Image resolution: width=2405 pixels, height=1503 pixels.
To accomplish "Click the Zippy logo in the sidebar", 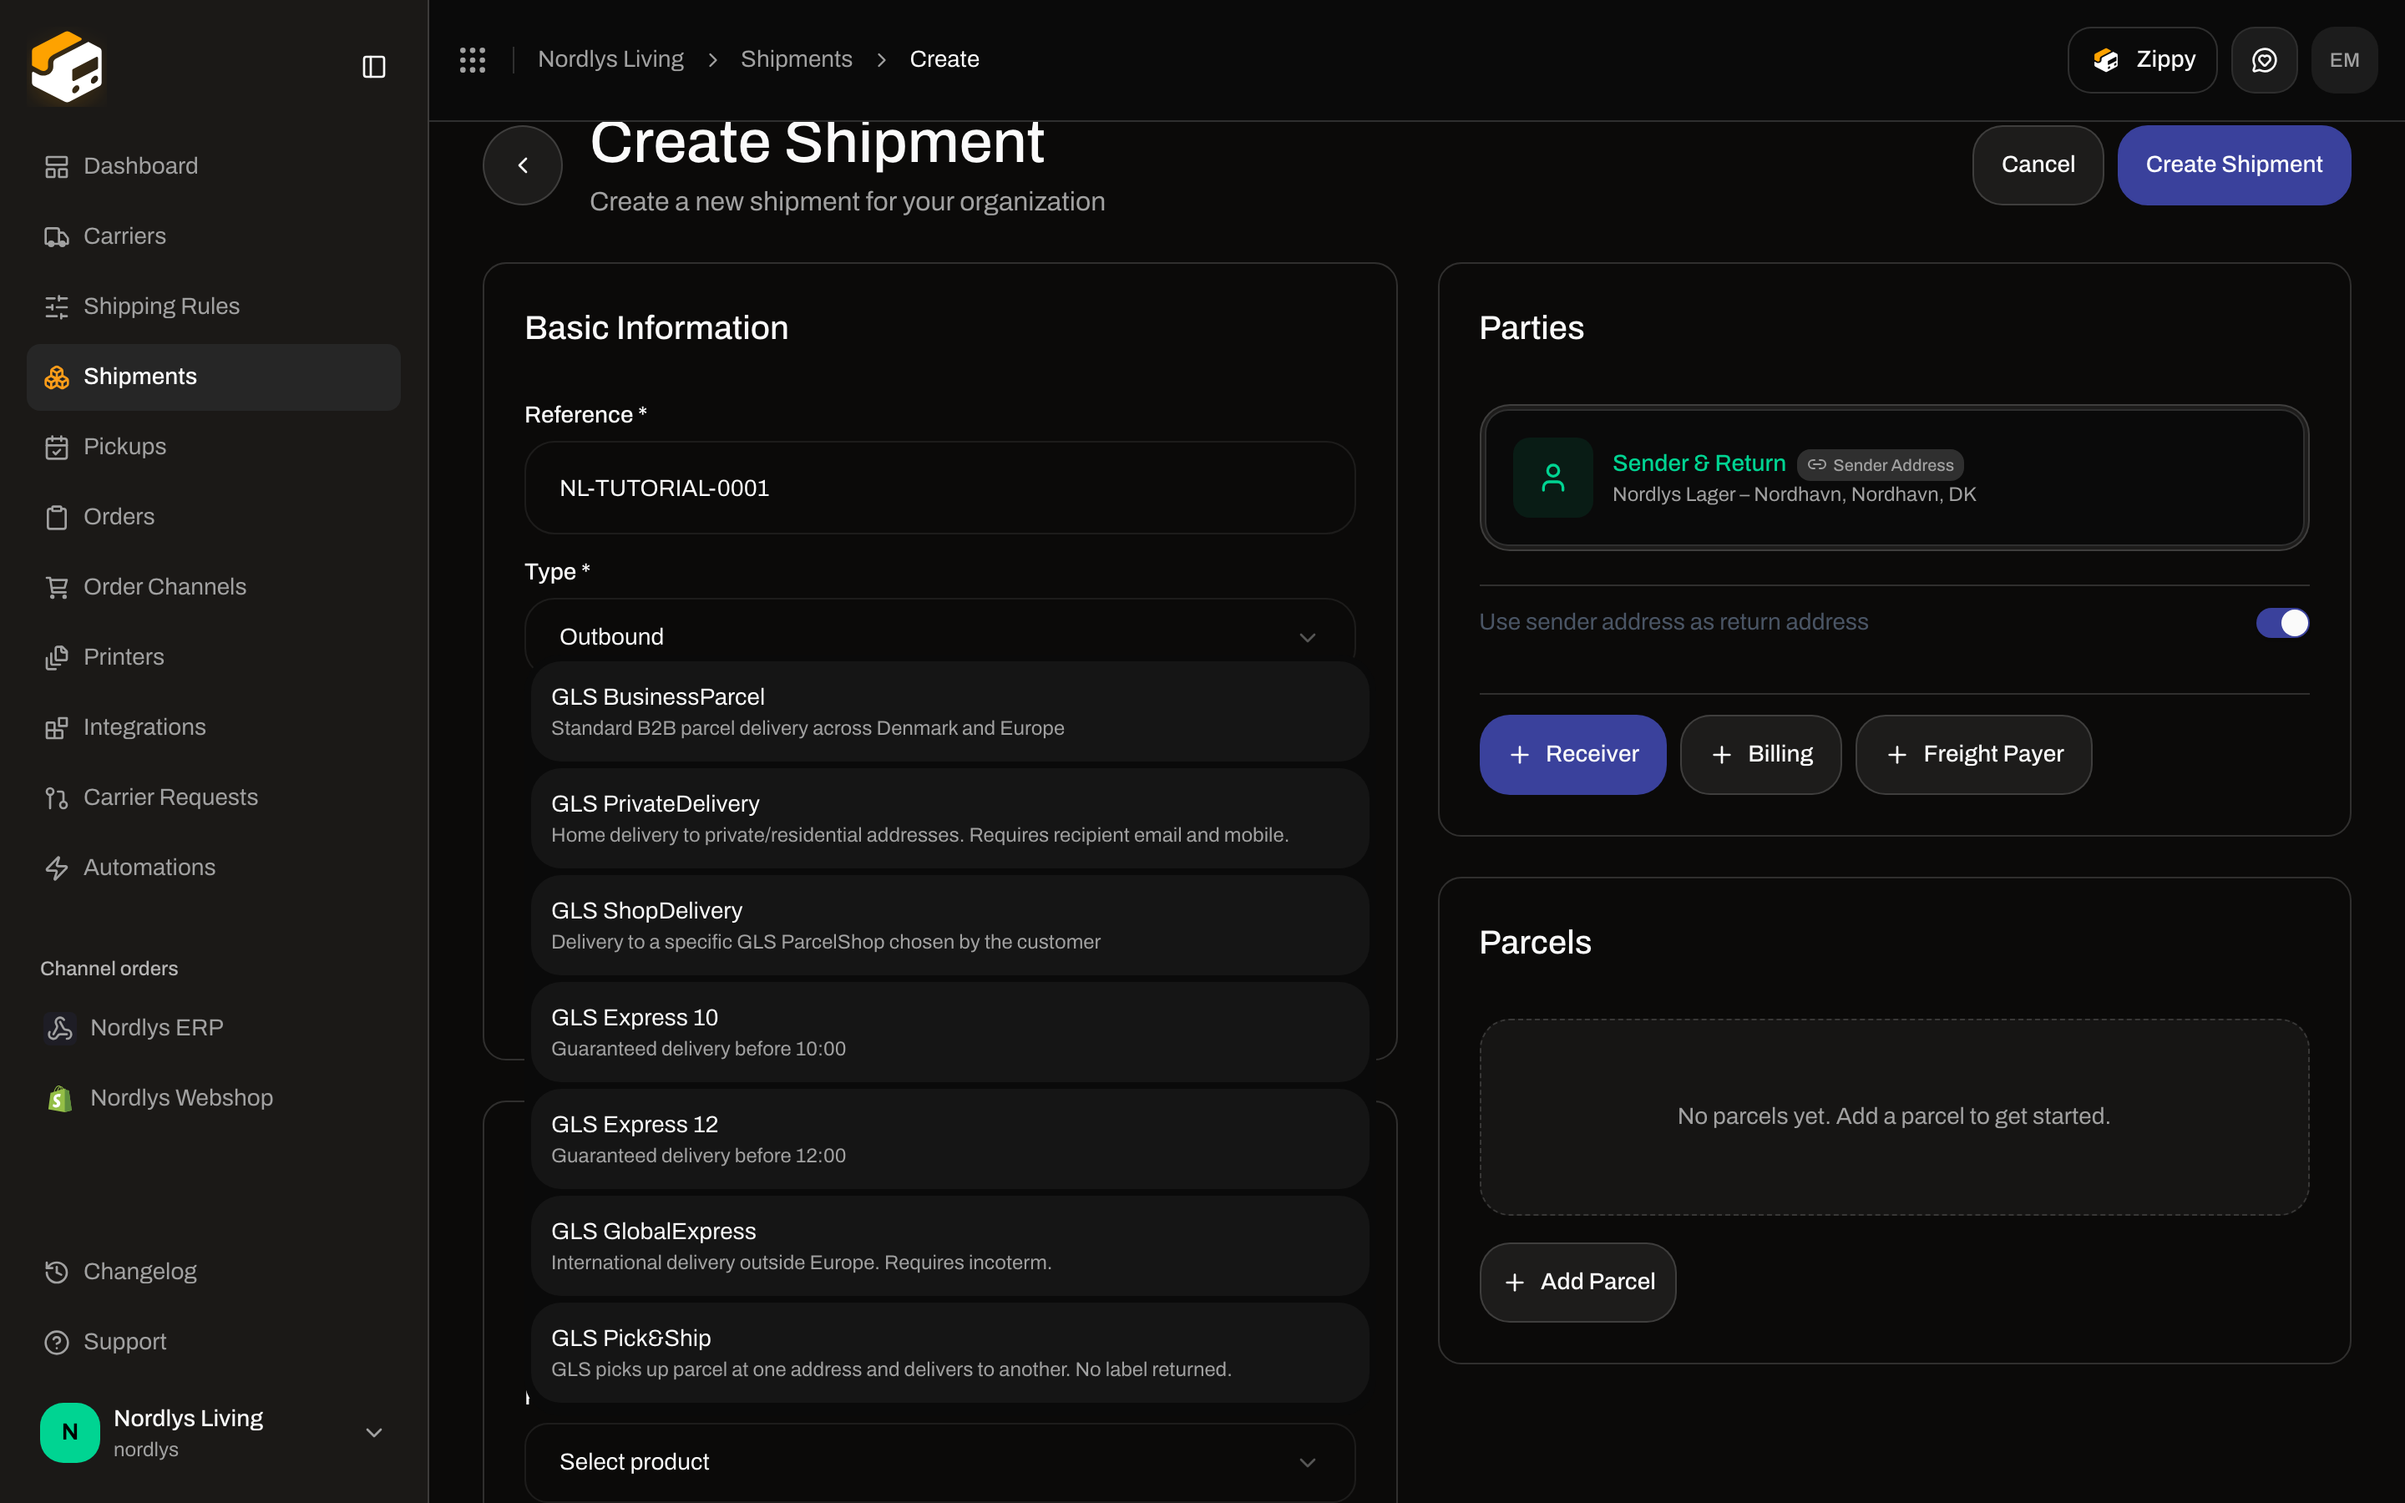I will 67,67.
